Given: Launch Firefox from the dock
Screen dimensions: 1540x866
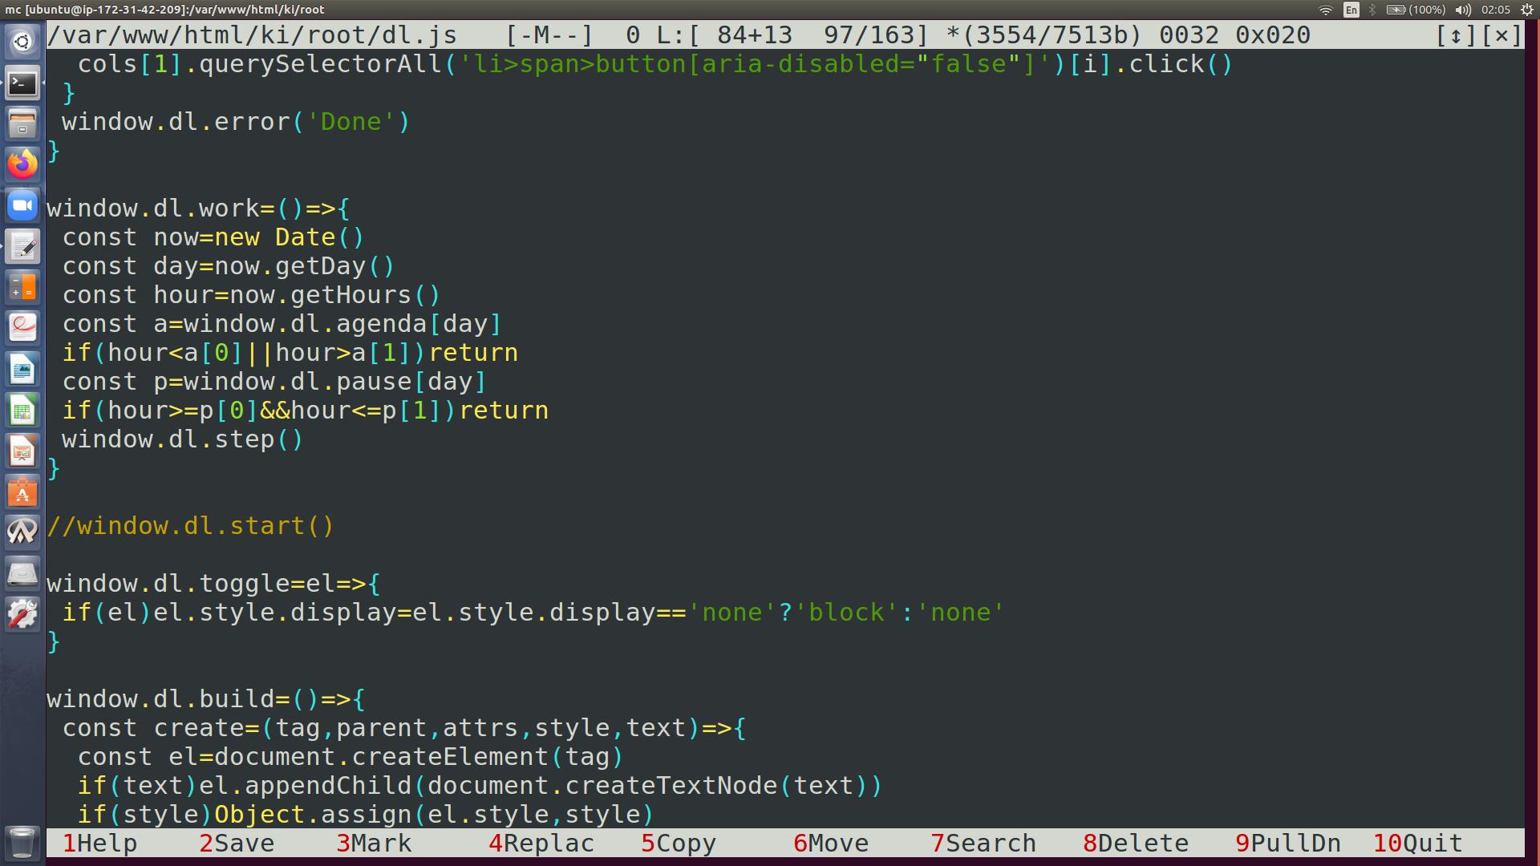Looking at the screenshot, I should point(22,164).
